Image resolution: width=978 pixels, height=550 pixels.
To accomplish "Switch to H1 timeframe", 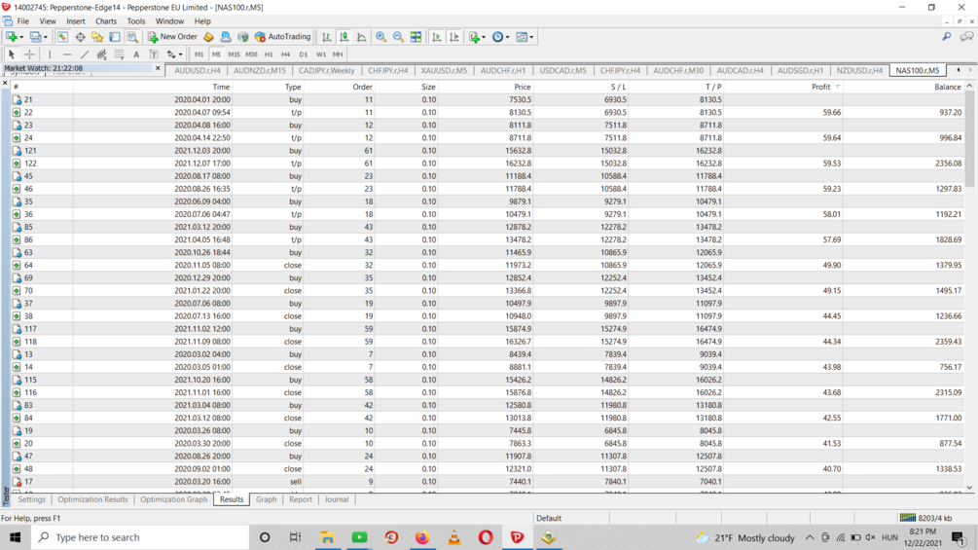I will coord(269,55).
